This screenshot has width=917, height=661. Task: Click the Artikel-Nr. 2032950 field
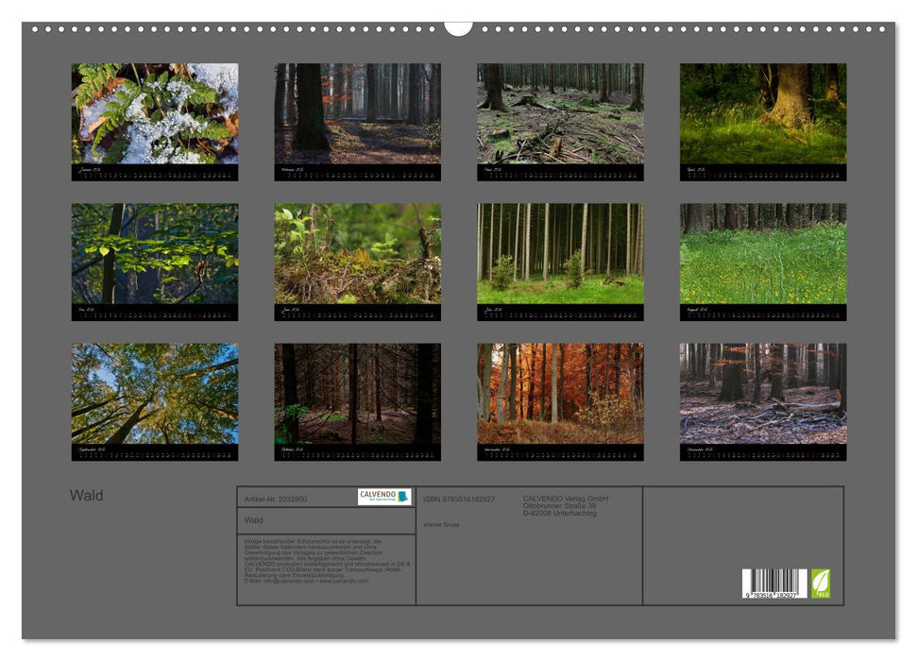pos(274,498)
